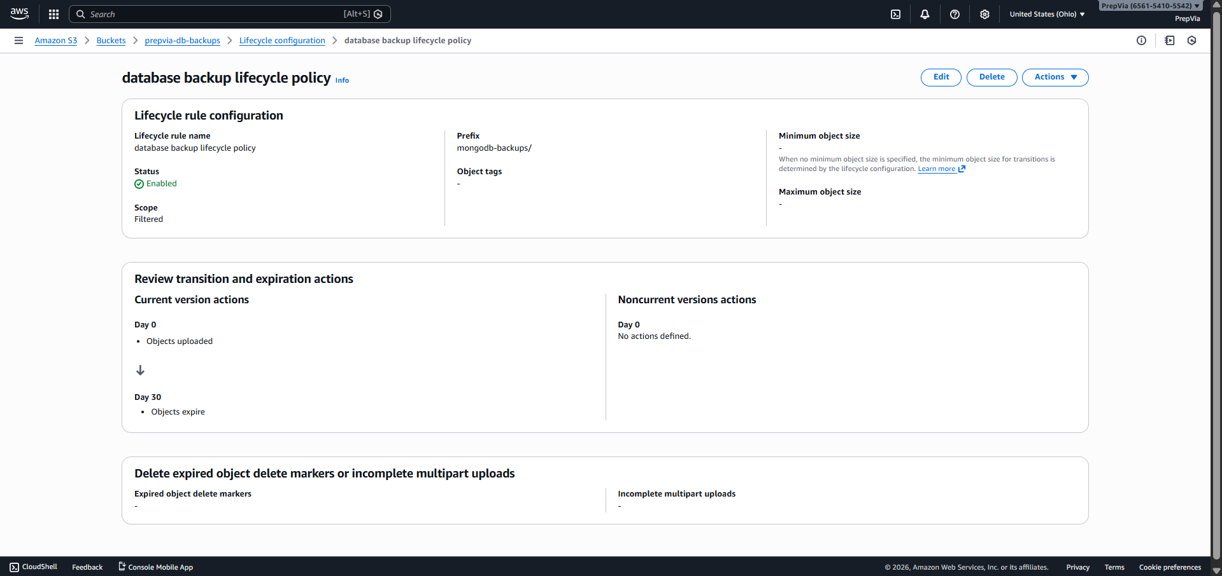The width and height of the screenshot is (1222, 576).
Task: Open the help question mark menu
Action: 955,14
